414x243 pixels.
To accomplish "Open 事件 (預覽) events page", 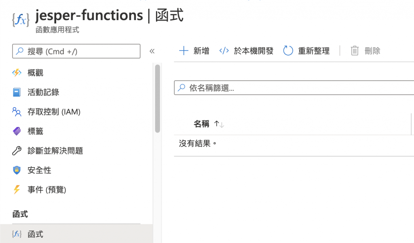I will (47, 189).
